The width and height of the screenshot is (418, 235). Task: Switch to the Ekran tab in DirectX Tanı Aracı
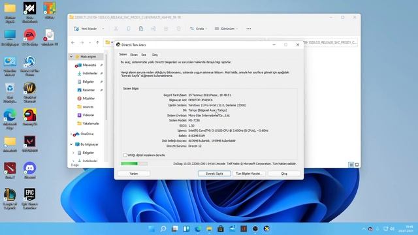tap(134, 55)
